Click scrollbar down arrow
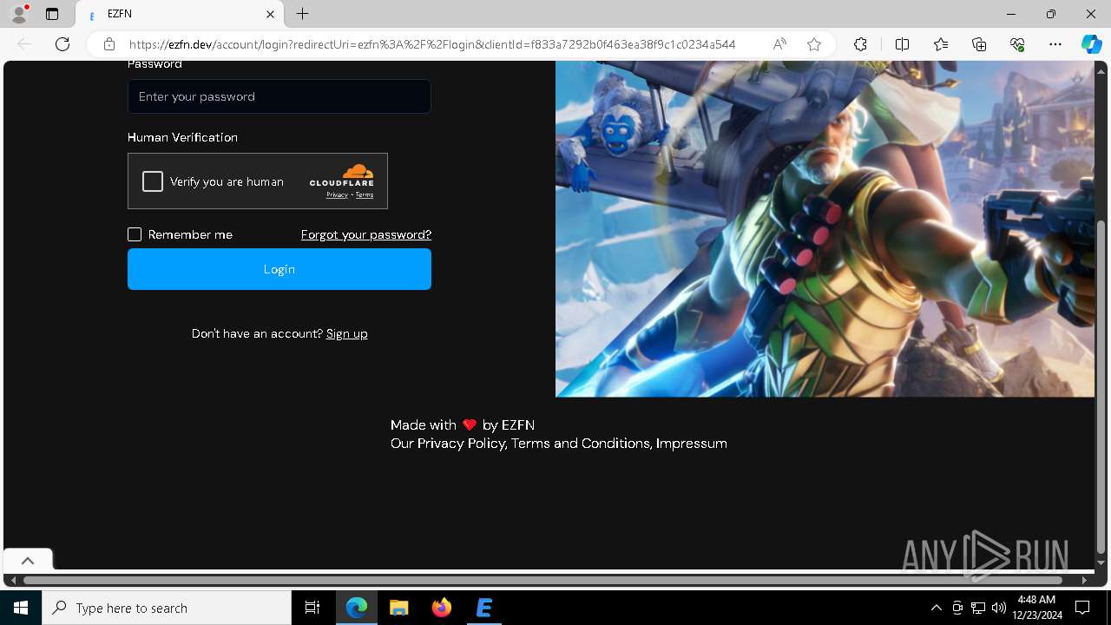1111x625 pixels. pos(1101,563)
